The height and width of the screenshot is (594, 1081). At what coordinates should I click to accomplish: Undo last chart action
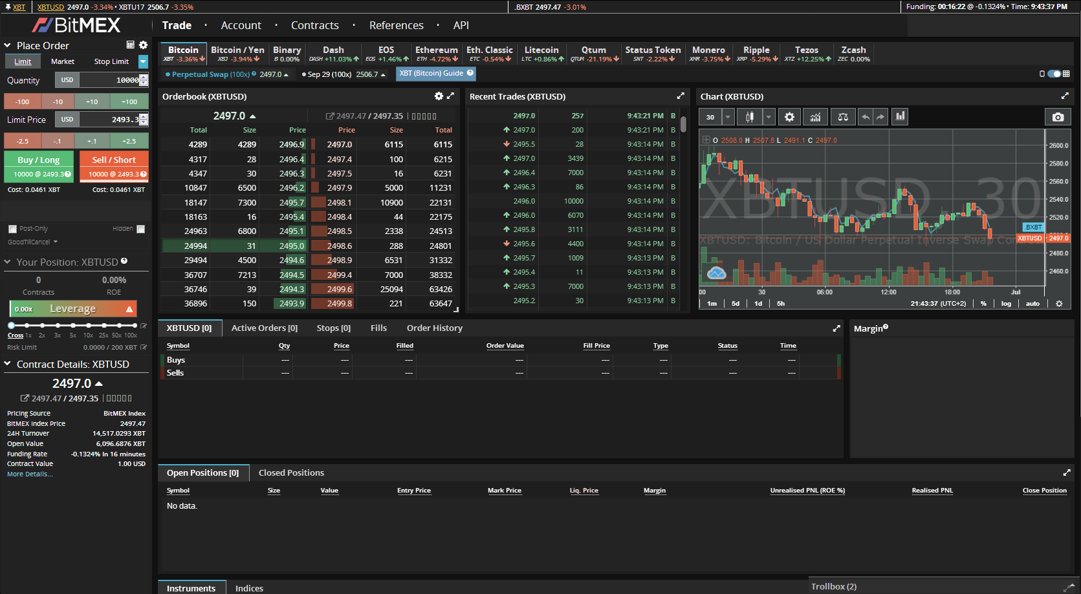[x=865, y=117]
